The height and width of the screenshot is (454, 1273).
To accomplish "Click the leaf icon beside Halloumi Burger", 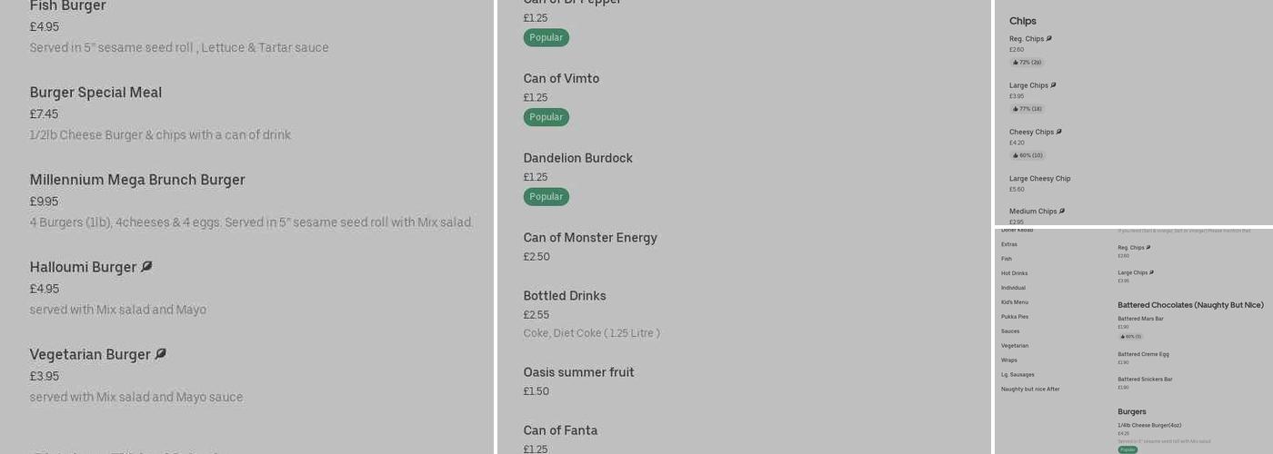I will pos(146,267).
